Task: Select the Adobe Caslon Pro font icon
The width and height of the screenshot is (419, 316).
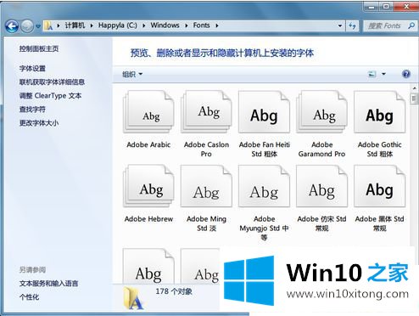Action: coord(206,112)
